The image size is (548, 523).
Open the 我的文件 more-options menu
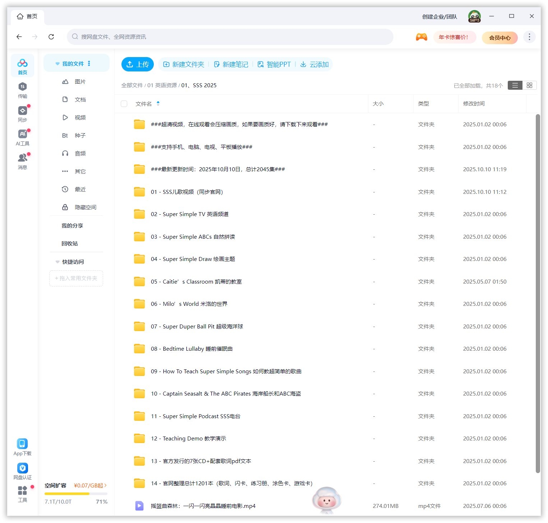tap(89, 63)
